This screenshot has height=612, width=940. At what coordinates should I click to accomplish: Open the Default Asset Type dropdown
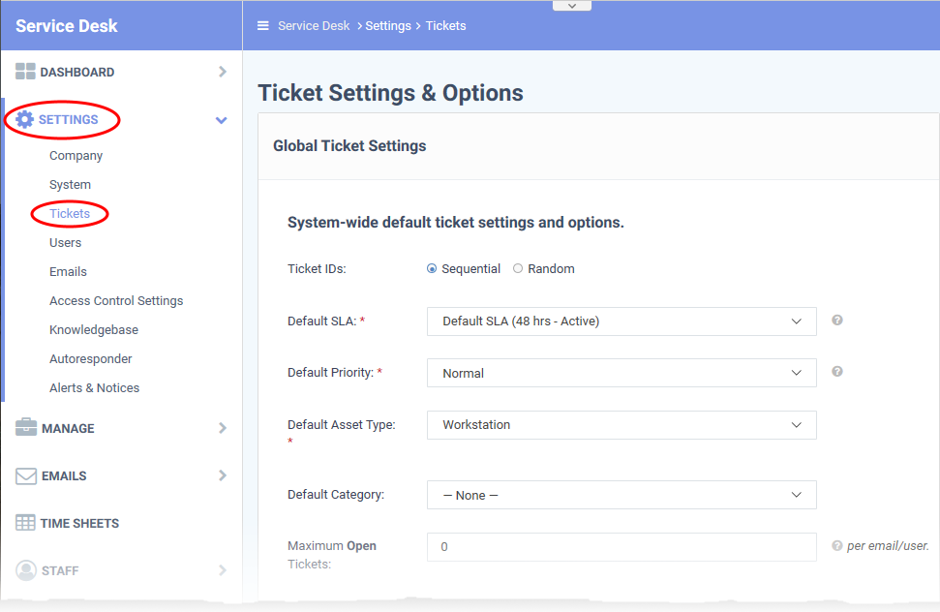point(622,425)
